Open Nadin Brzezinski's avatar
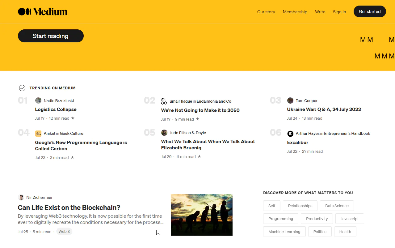The height and width of the screenshot is (248, 395). [x=38, y=100]
